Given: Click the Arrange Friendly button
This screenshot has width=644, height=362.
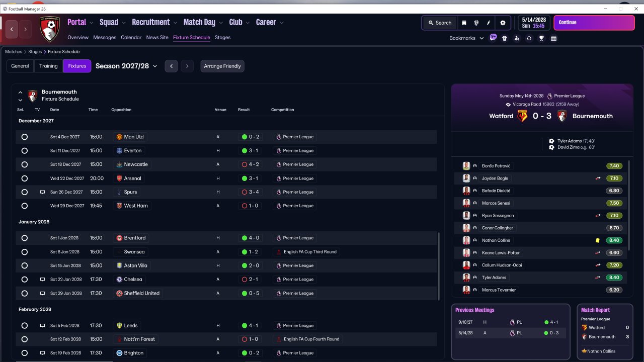Looking at the screenshot, I should coord(222,66).
